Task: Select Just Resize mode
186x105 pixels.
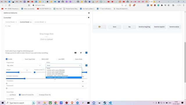Action: (x=12, y=95)
